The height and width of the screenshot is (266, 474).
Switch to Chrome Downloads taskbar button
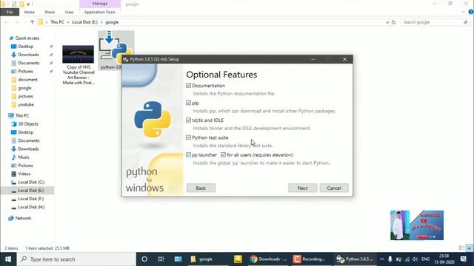268,259
